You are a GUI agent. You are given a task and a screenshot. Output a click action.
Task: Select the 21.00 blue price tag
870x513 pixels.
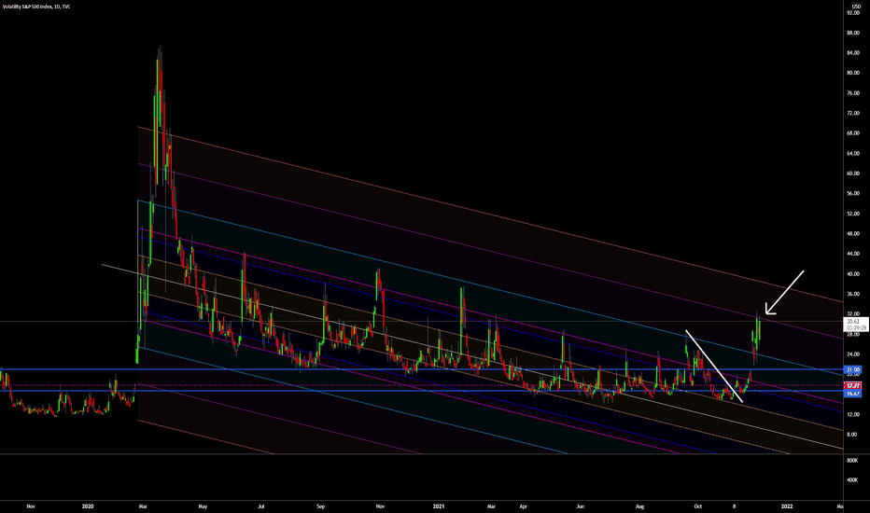853,370
